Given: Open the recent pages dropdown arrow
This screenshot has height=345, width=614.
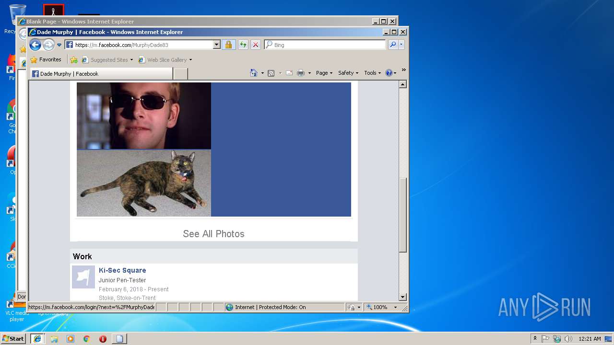Looking at the screenshot, I should click(x=59, y=45).
